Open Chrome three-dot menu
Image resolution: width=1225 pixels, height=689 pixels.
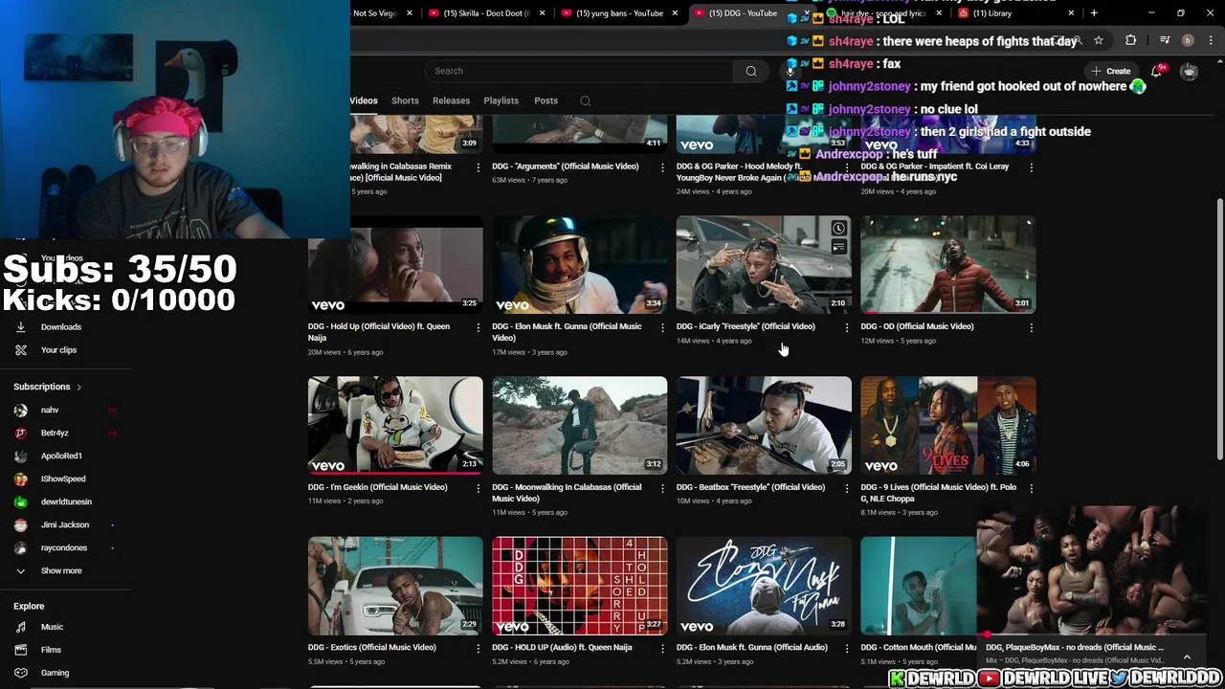1209,40
